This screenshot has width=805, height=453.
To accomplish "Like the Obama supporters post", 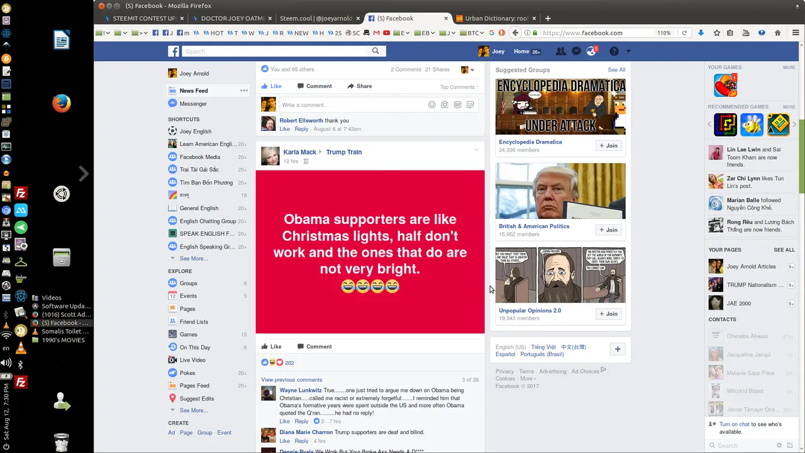I will [x=271, y=347].
